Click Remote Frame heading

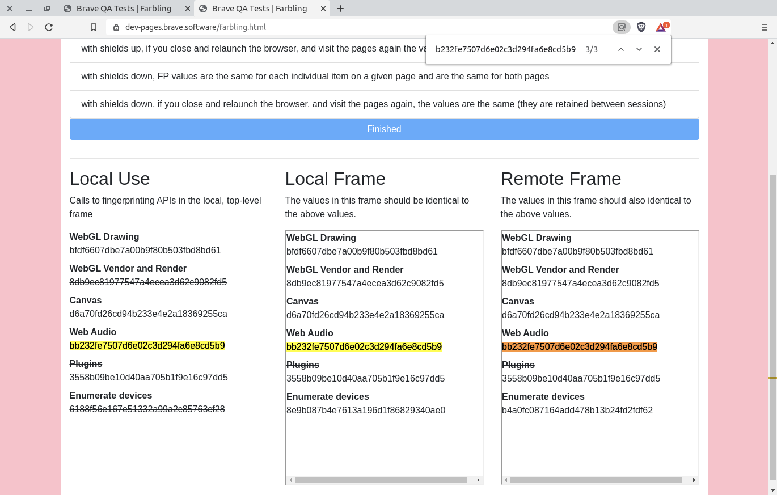pyautogui.click(x=561, y=179)
